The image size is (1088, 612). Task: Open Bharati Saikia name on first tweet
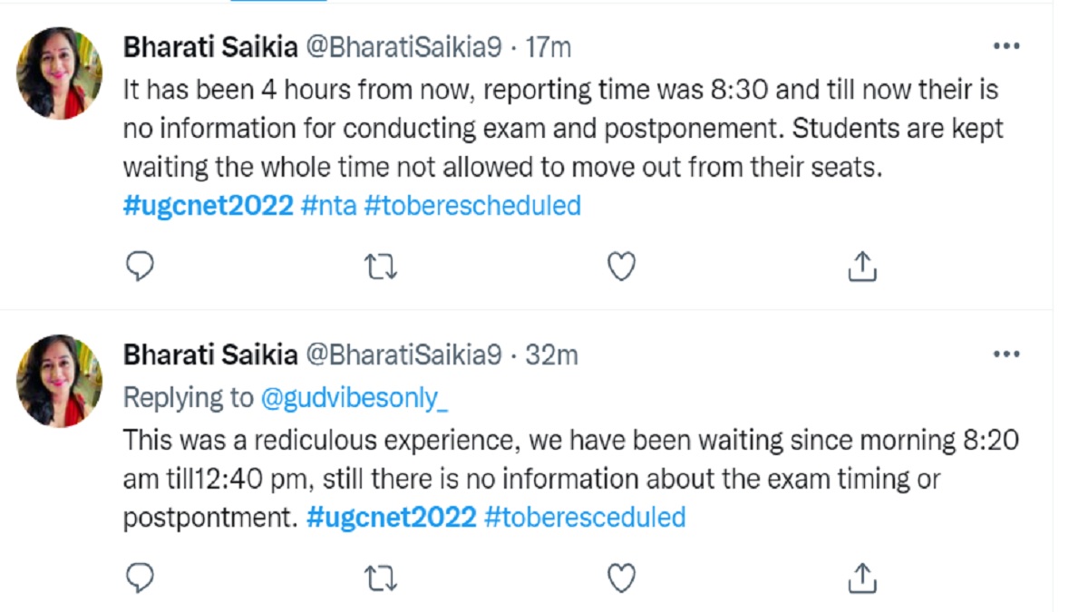pos(209,47)
